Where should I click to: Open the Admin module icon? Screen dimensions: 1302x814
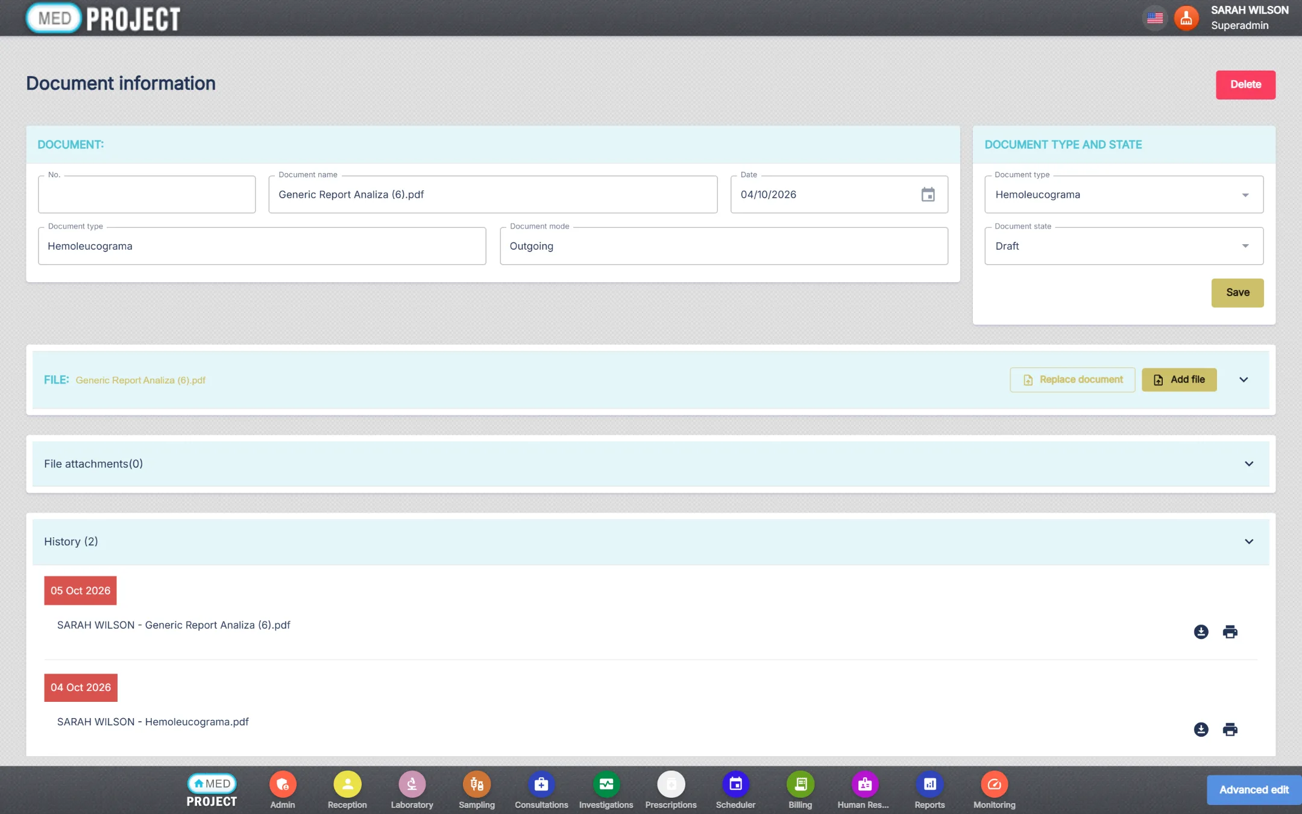(282, 784)
